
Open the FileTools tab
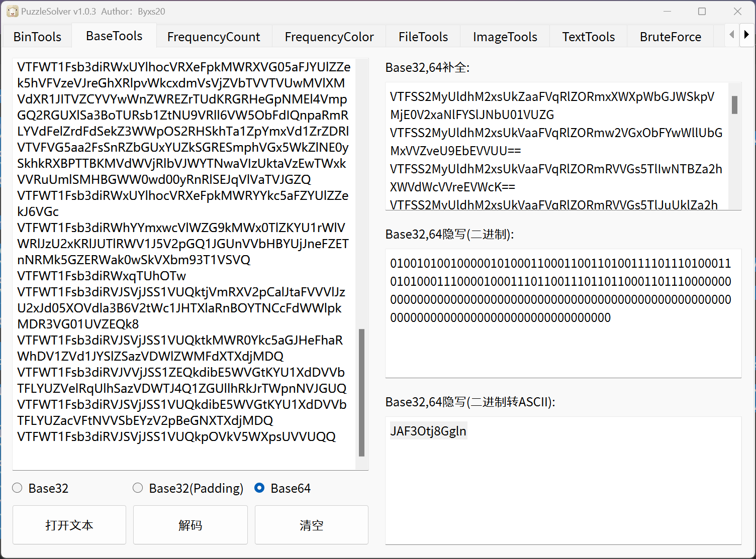tap(423, 37)
